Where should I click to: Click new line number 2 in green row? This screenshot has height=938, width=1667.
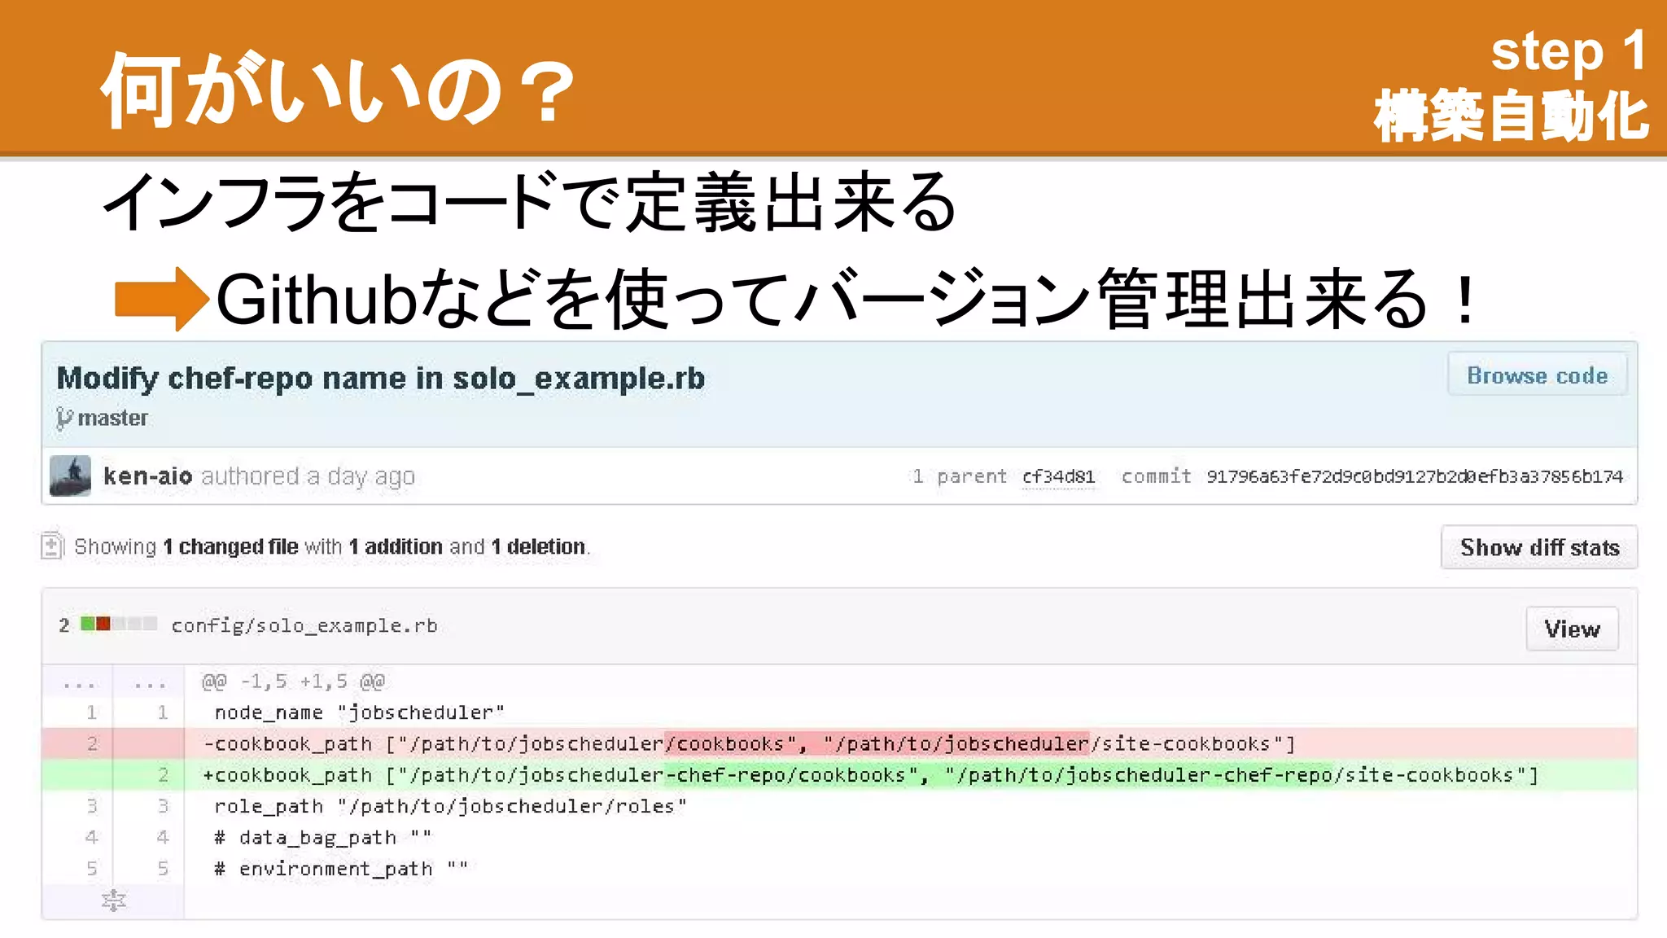coord(163,774)
